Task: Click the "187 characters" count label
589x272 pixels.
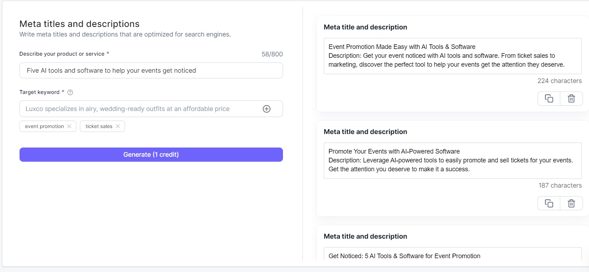Action: pyautogui.click(x=560, y=185)
